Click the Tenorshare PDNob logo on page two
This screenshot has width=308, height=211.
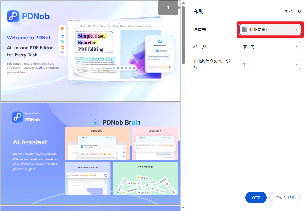(26, 117)
